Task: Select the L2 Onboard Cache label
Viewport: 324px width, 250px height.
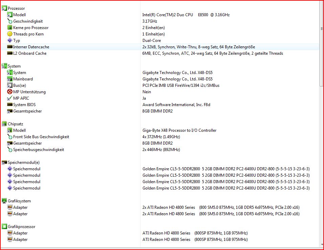Action: pyautogui.click(x=30, y=53)
